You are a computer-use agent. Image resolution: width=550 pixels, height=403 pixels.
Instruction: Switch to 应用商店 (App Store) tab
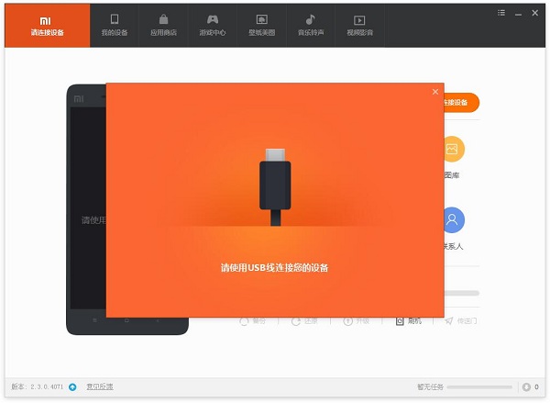pos(163,24)
